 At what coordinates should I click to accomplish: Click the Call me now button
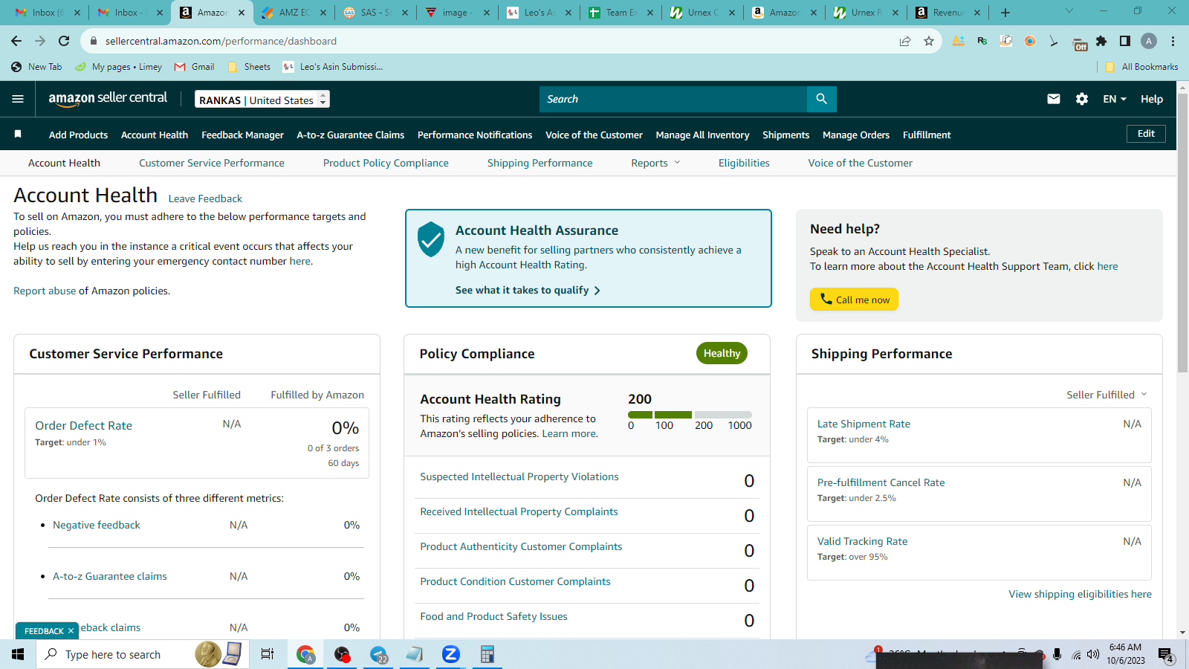click(x=854, y=299)
